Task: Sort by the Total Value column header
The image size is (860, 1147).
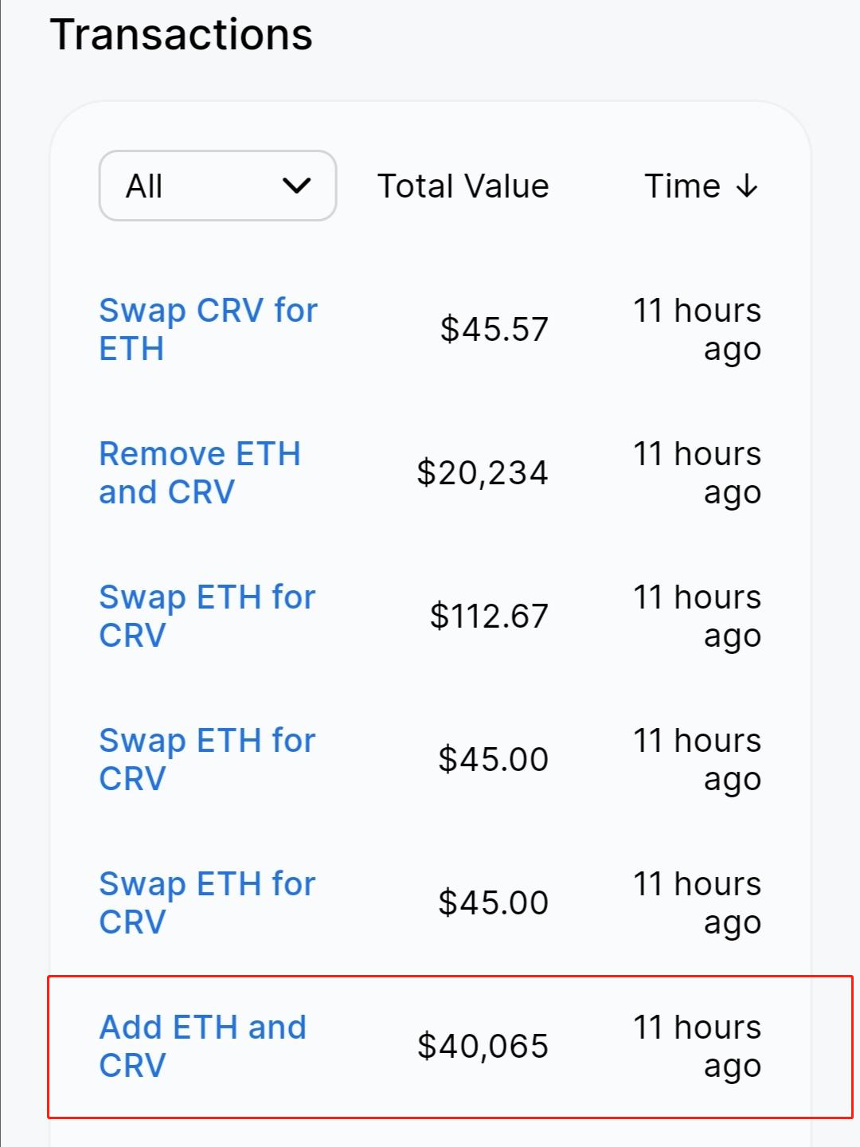Action: tap(463, 186)
